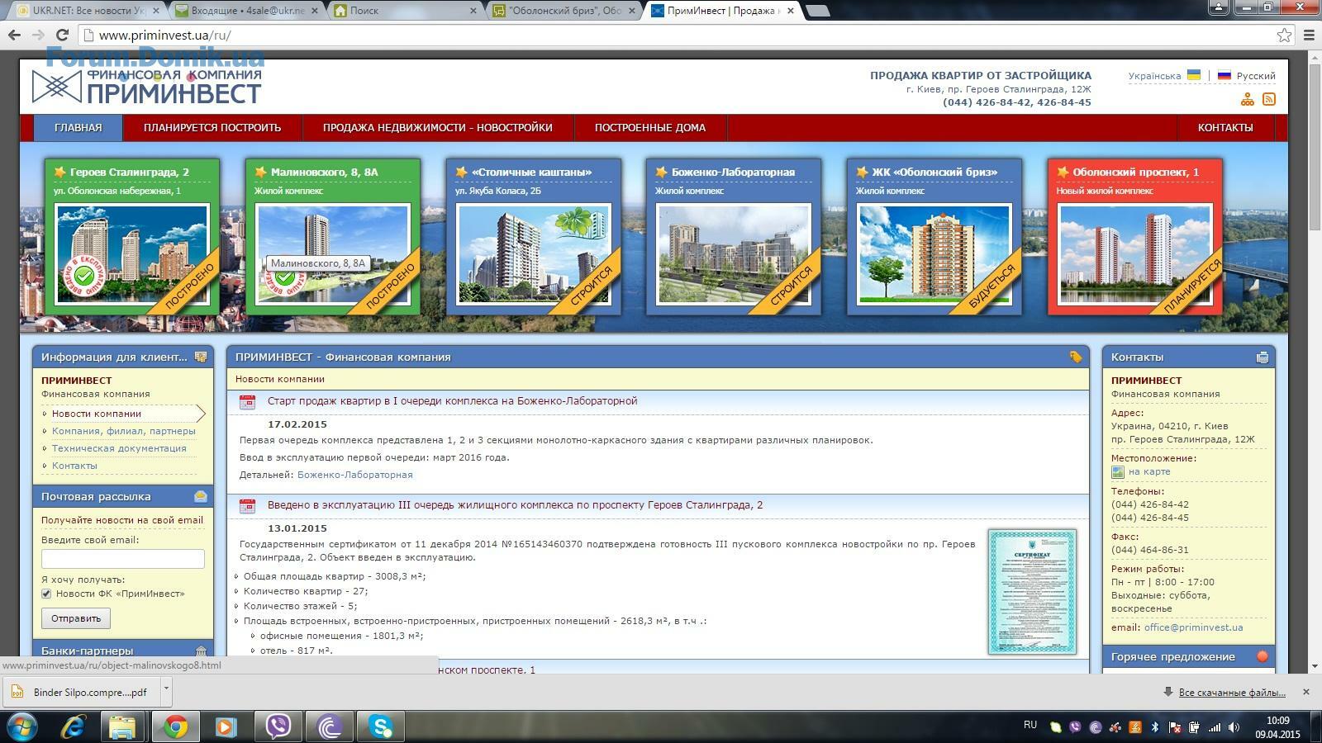The width and height of the screenshot is (1322, 743).
Task: Bookmark page with the star icon
Action: coord(1284,35)
